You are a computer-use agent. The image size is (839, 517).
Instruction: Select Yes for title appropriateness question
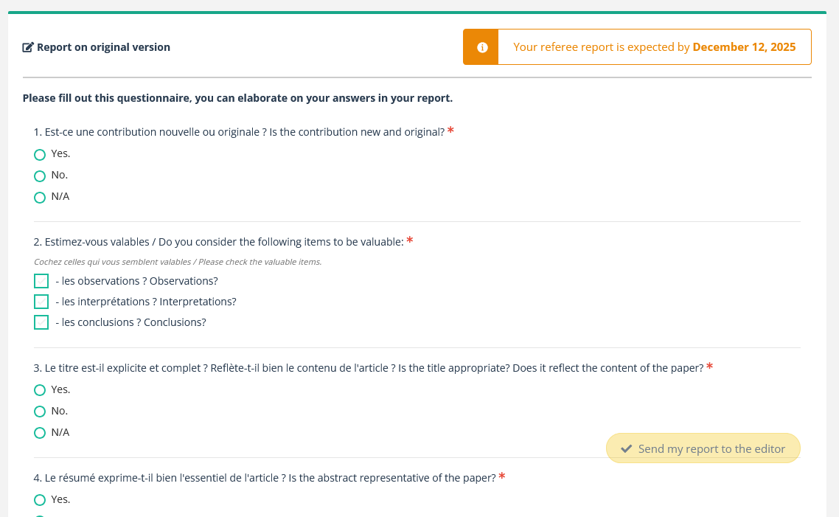tap(40, 390)
